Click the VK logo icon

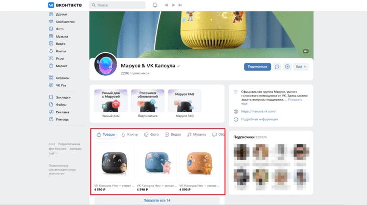pyautogui.click(x=51, y=5)
